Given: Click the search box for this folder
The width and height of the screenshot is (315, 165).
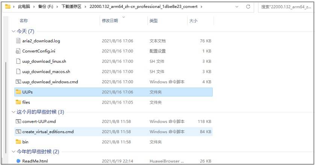Looking at the screenshot, I should point(286,7).
